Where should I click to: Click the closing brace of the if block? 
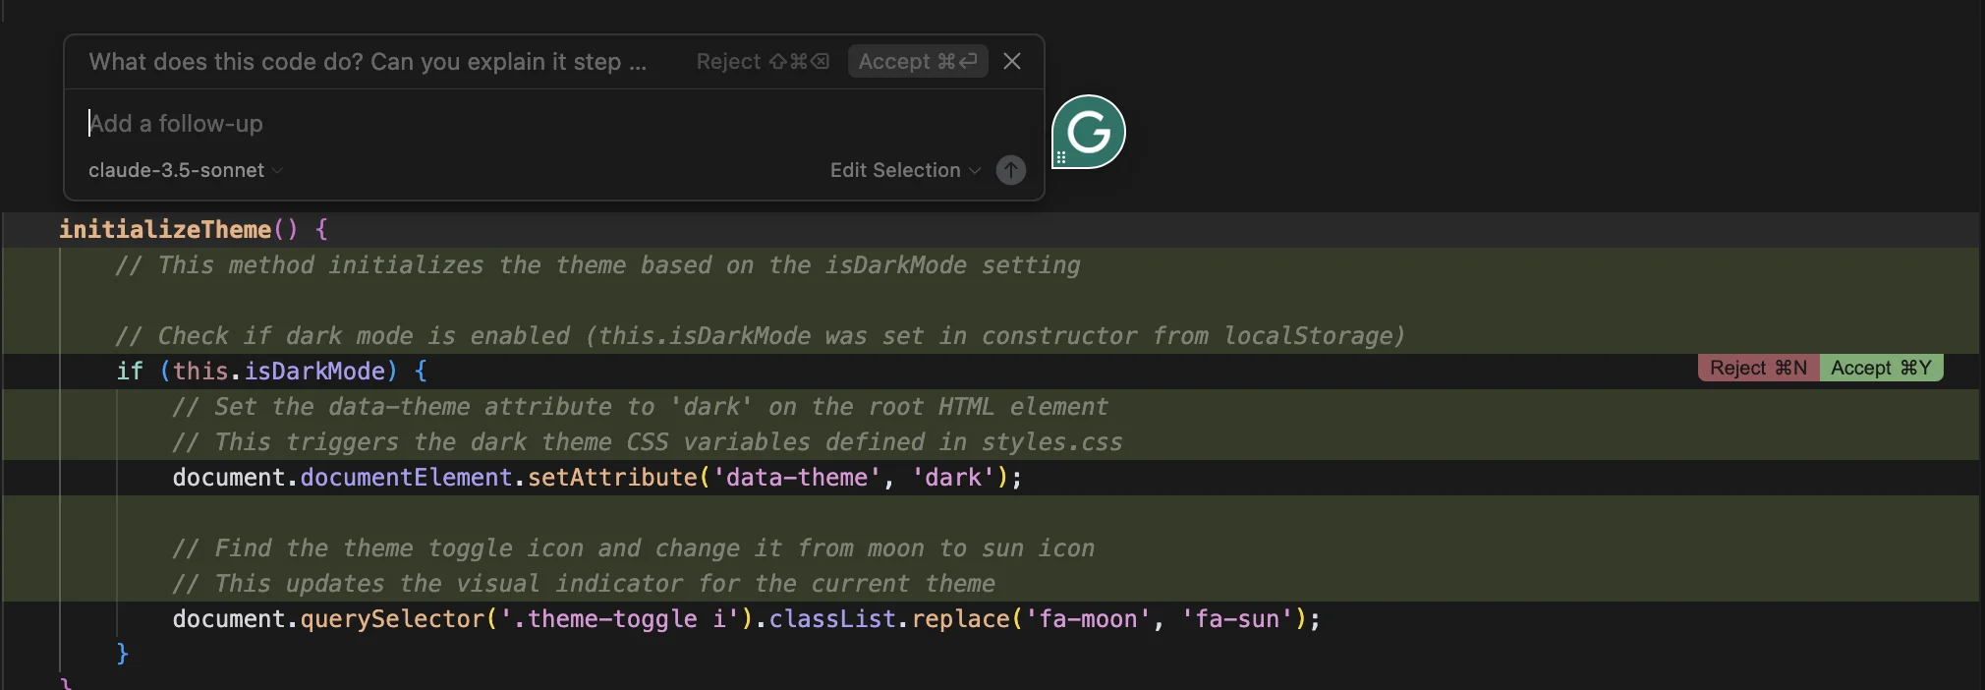[x=122, y=654]
